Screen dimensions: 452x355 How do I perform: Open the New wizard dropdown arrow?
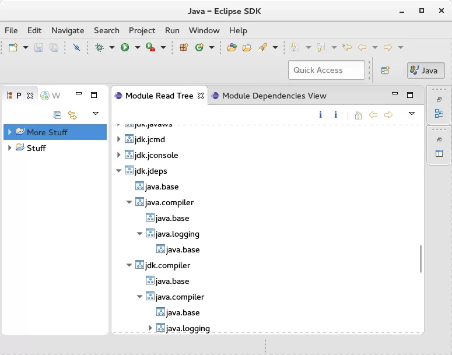[26, 47]
